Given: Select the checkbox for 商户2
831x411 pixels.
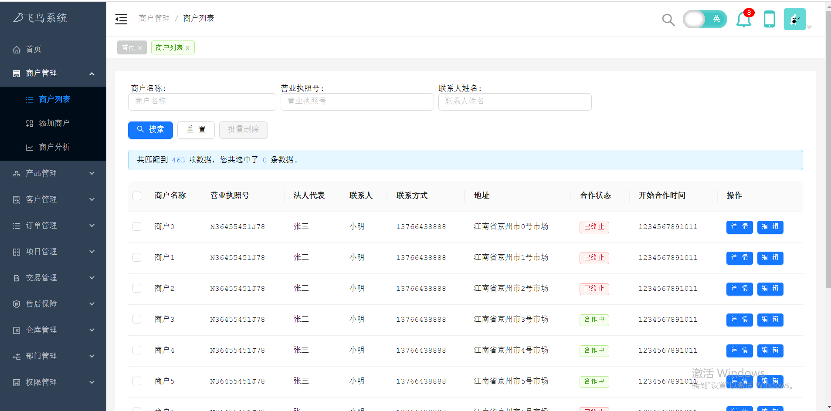Looking at the screenshot, I should pos(137,288).
